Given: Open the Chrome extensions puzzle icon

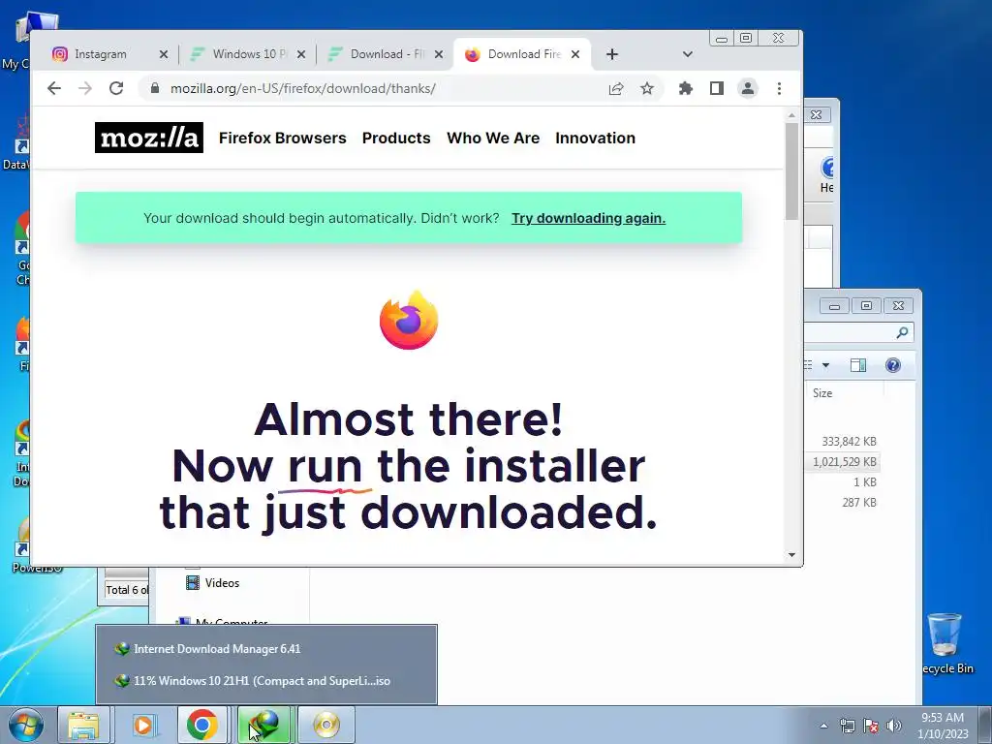Looking at the screenshot, I should (x=685, y=88).
